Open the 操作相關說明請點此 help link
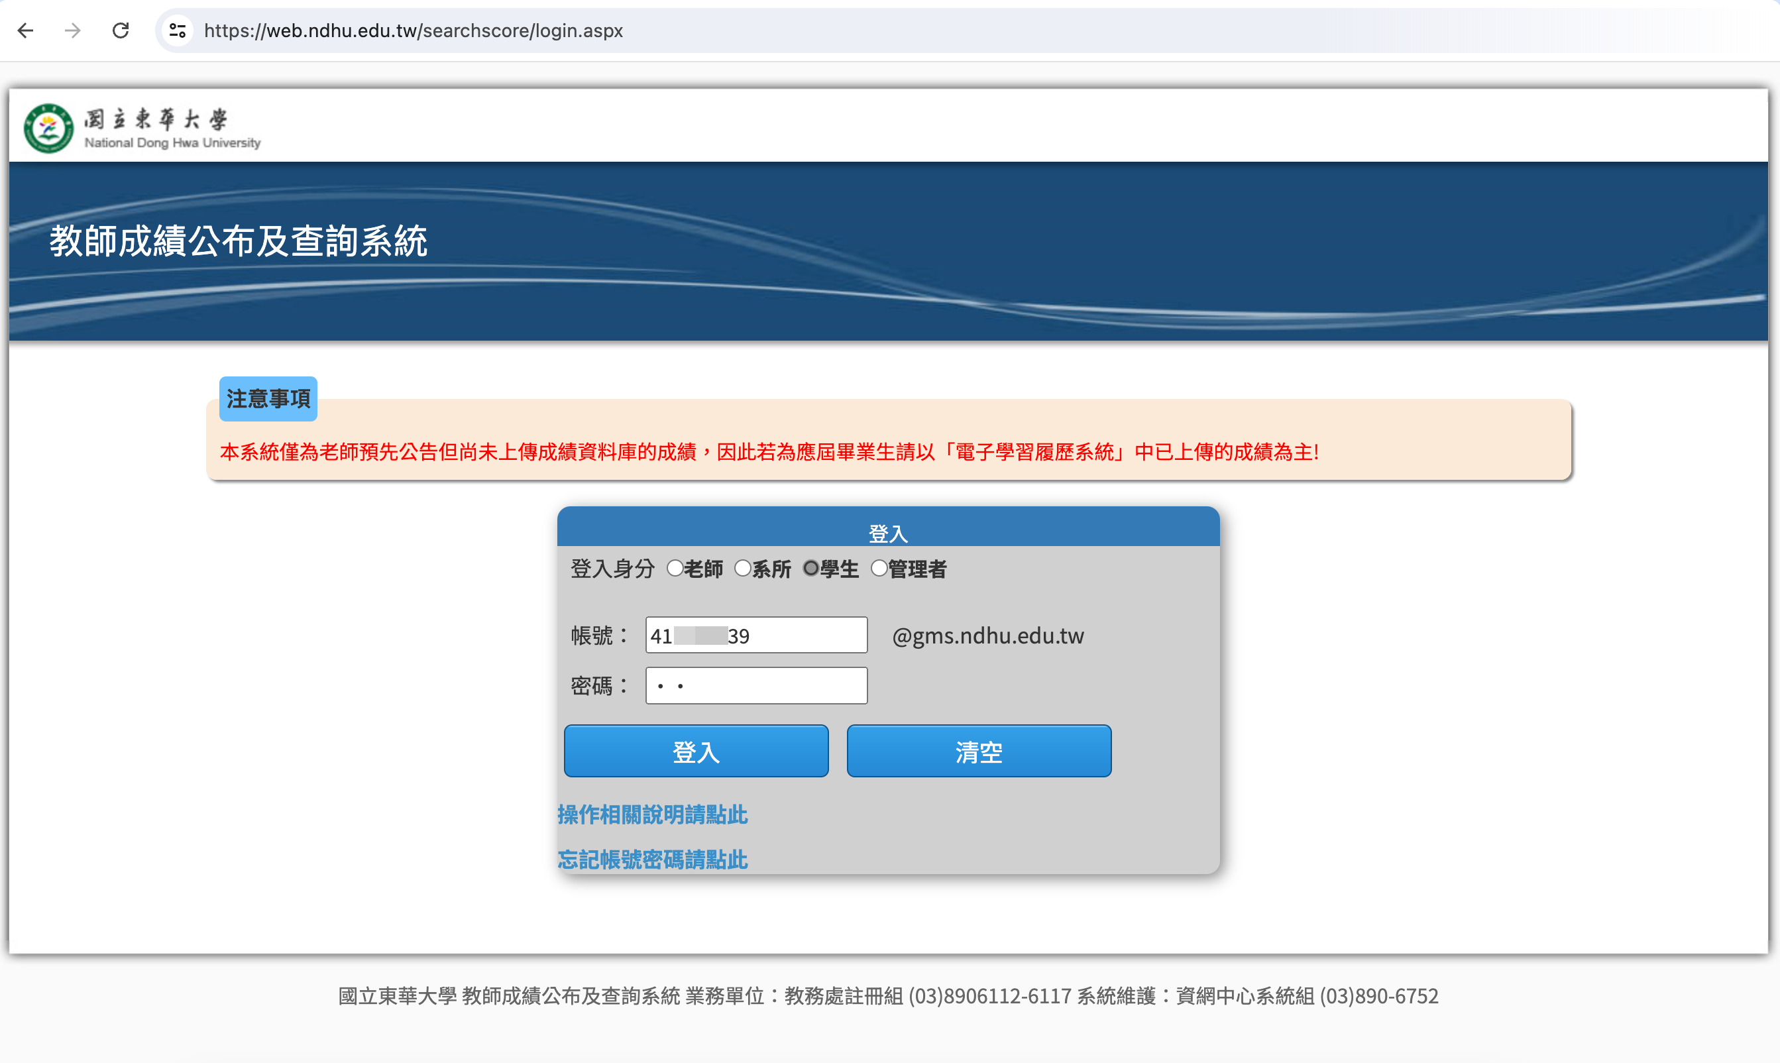The width and height of the screenshot is (1780, 1063). pyautogui.click(x=653, y=815)
